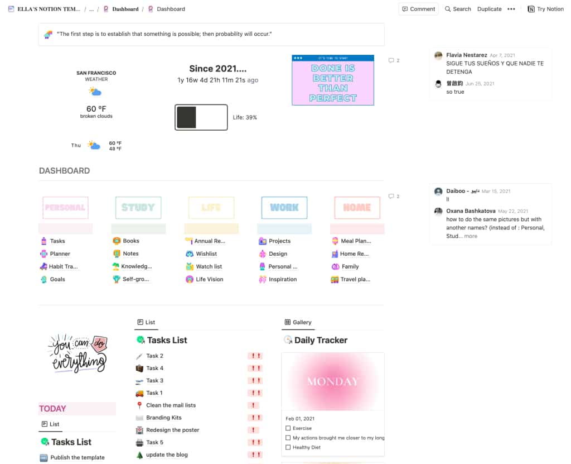Click the Life 39% progress bar
Screen dimensions: 571x464
201,117
